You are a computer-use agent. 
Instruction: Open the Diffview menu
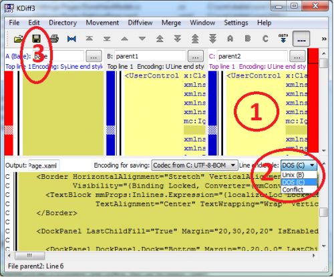click(x=140, y=23)
